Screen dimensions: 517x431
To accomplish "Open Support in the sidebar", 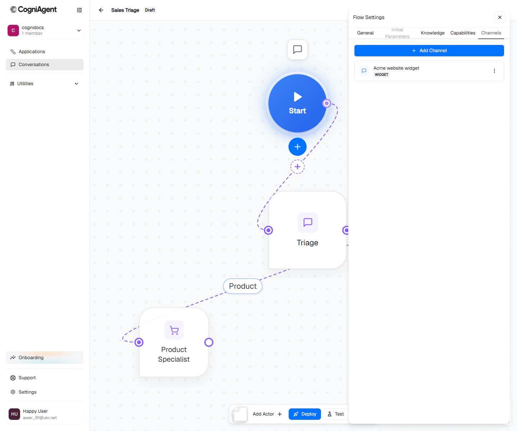I will click(45, 378).
